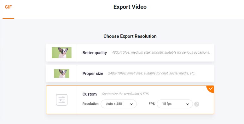The image size is (244, 124).
Task: Click the 480p/15fps description text
Action: click(161, 52)
